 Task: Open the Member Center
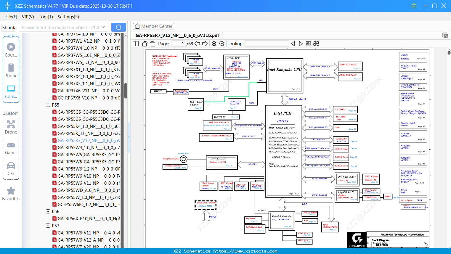tap(153, 26)
